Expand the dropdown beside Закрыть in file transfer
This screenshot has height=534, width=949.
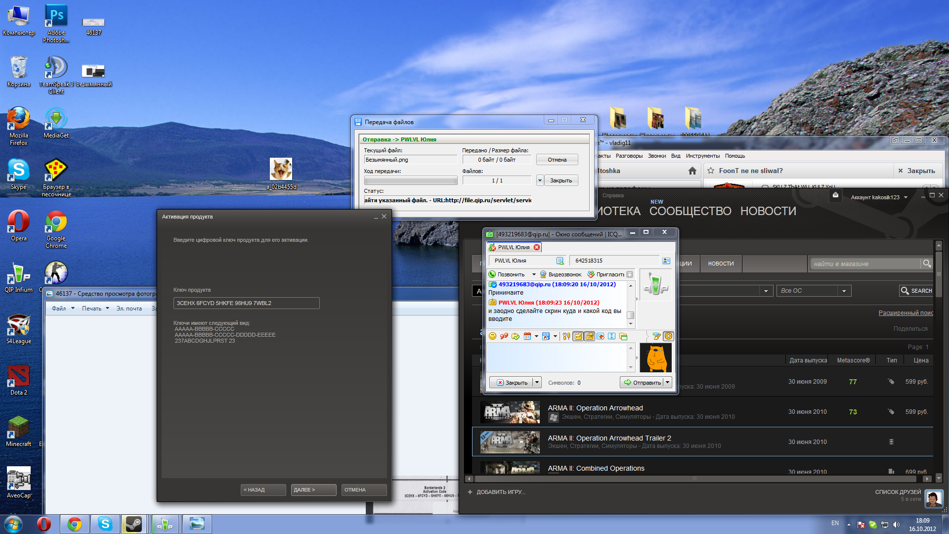(x=540, y=180)
